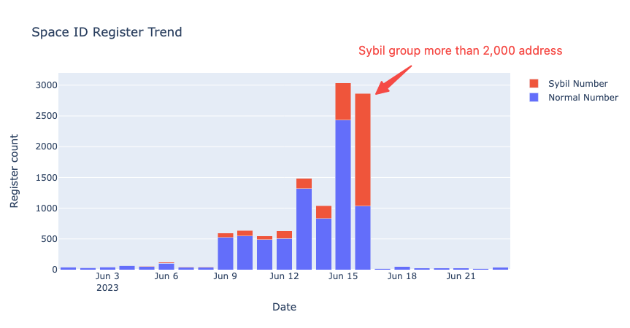Image resolution: width=630 pixels, height=328 pixels.
Task: Click the 'Jun 15' x-axis tick label
Action: click(x=343, y=276)
